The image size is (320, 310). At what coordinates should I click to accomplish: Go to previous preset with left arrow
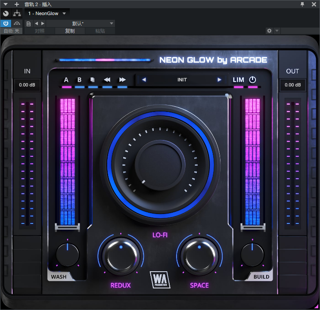click(144, 80)
